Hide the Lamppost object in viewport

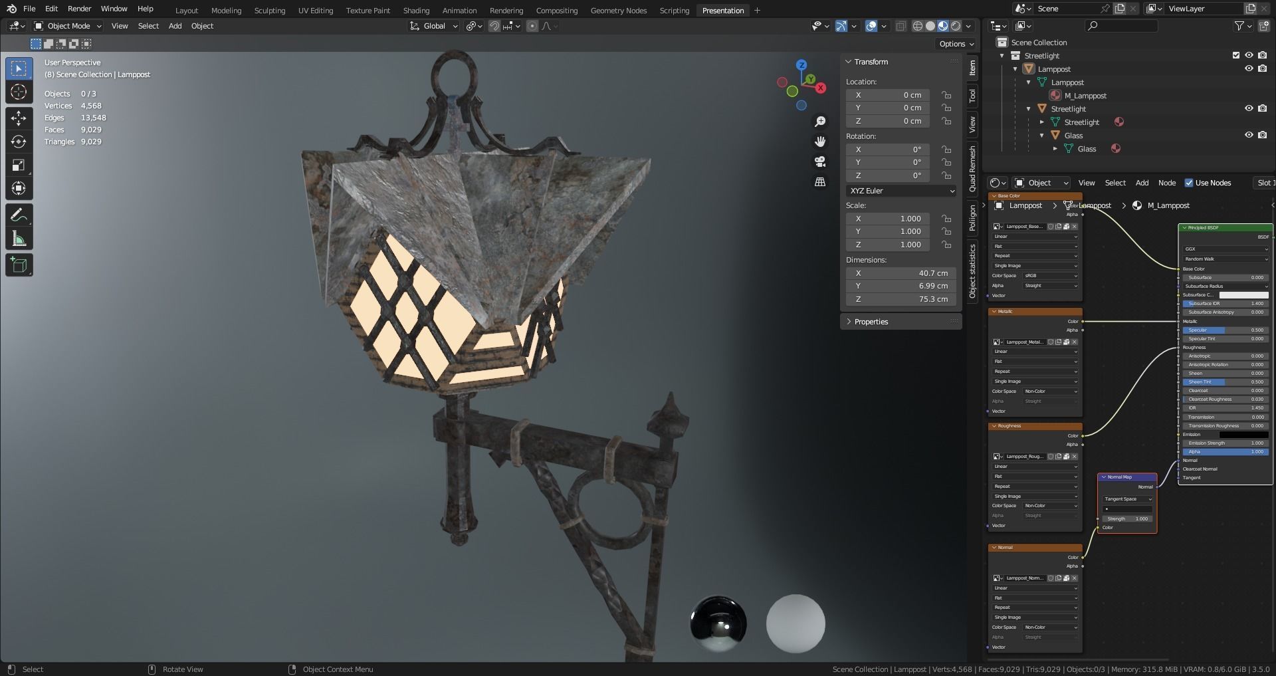[1249, 69]
